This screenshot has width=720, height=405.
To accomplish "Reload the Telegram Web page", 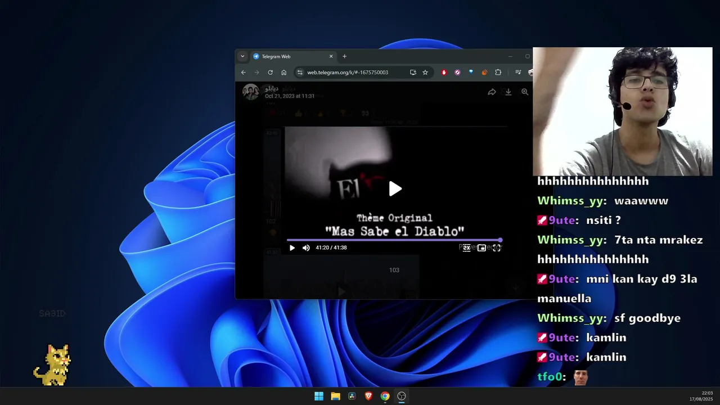I will click(270, 72).
